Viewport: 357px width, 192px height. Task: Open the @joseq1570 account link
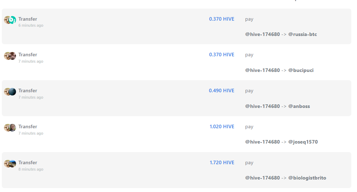pos(303,142)
